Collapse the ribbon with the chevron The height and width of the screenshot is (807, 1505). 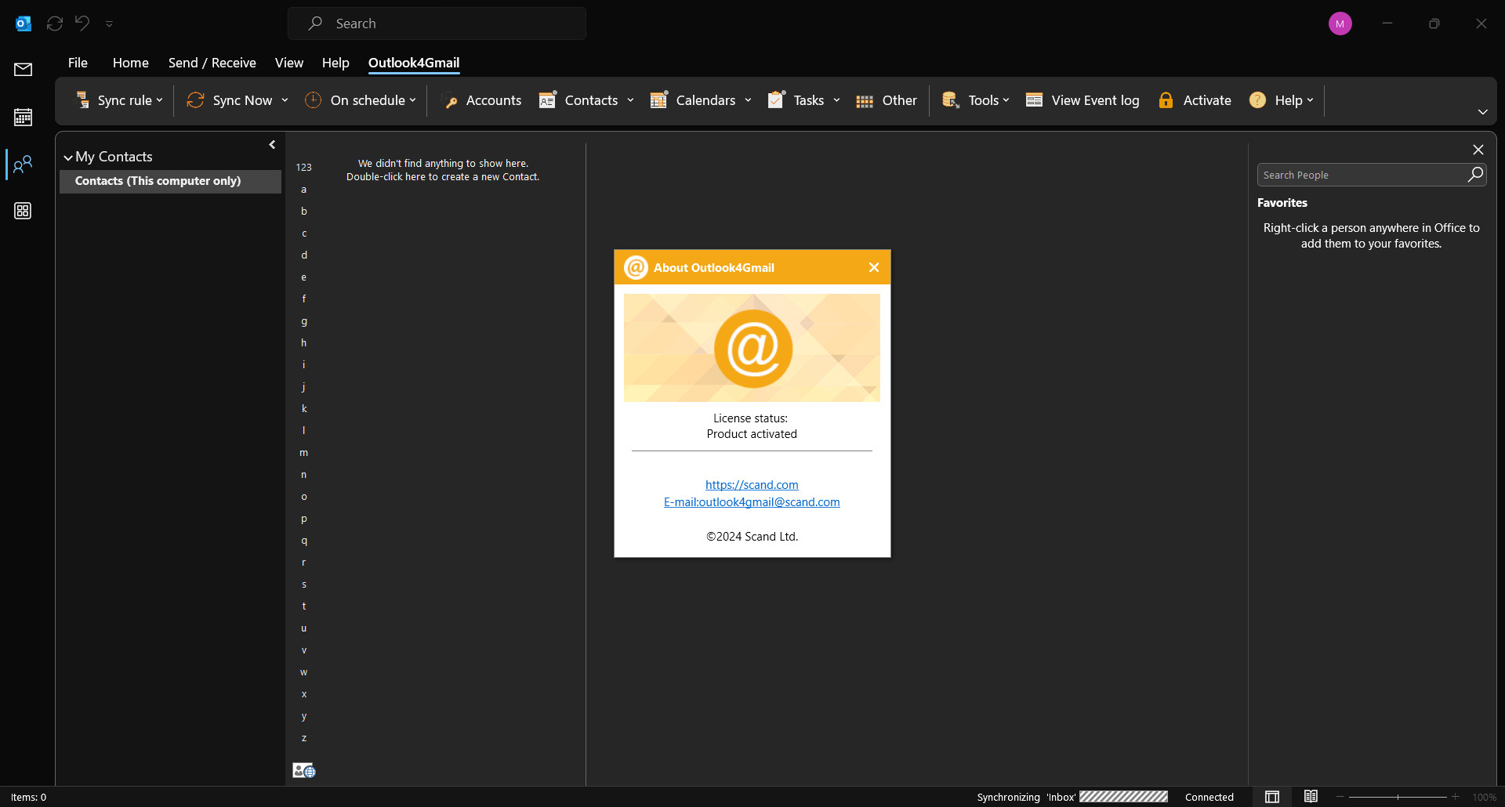[1482, 112]
